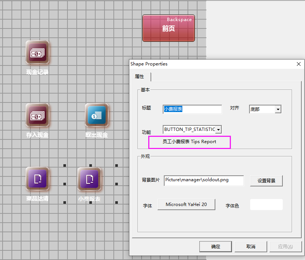Switch to the 属性 tab

(x=141, y=77)
